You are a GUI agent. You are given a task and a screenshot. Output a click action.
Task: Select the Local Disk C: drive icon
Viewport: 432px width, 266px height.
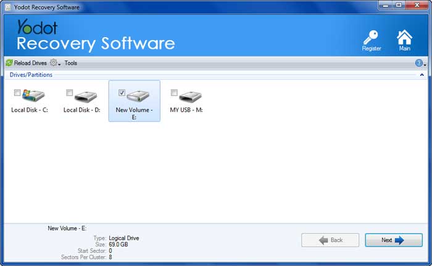33,96
